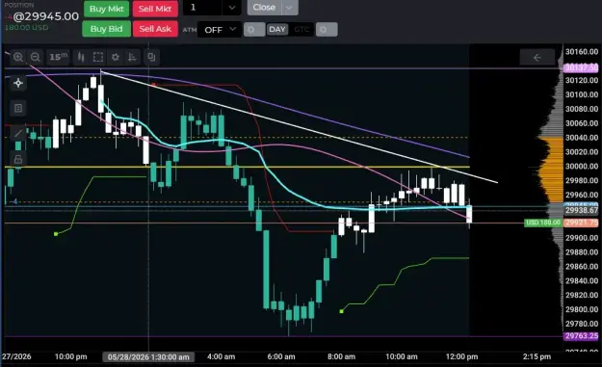Click the 29921.75 orange price label

tap(581, 223)
